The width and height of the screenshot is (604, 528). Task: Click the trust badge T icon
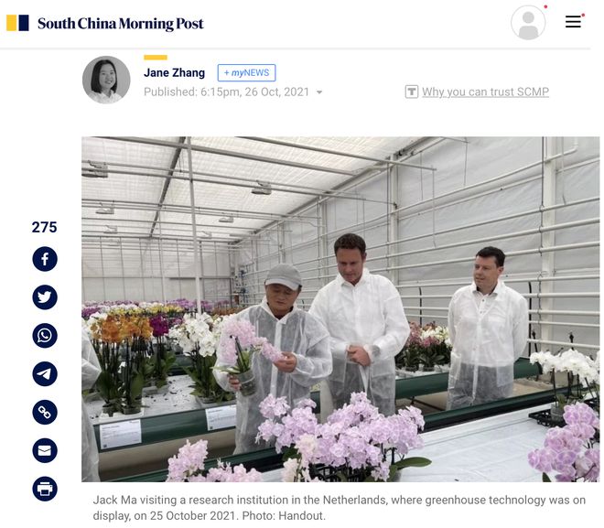412,92
